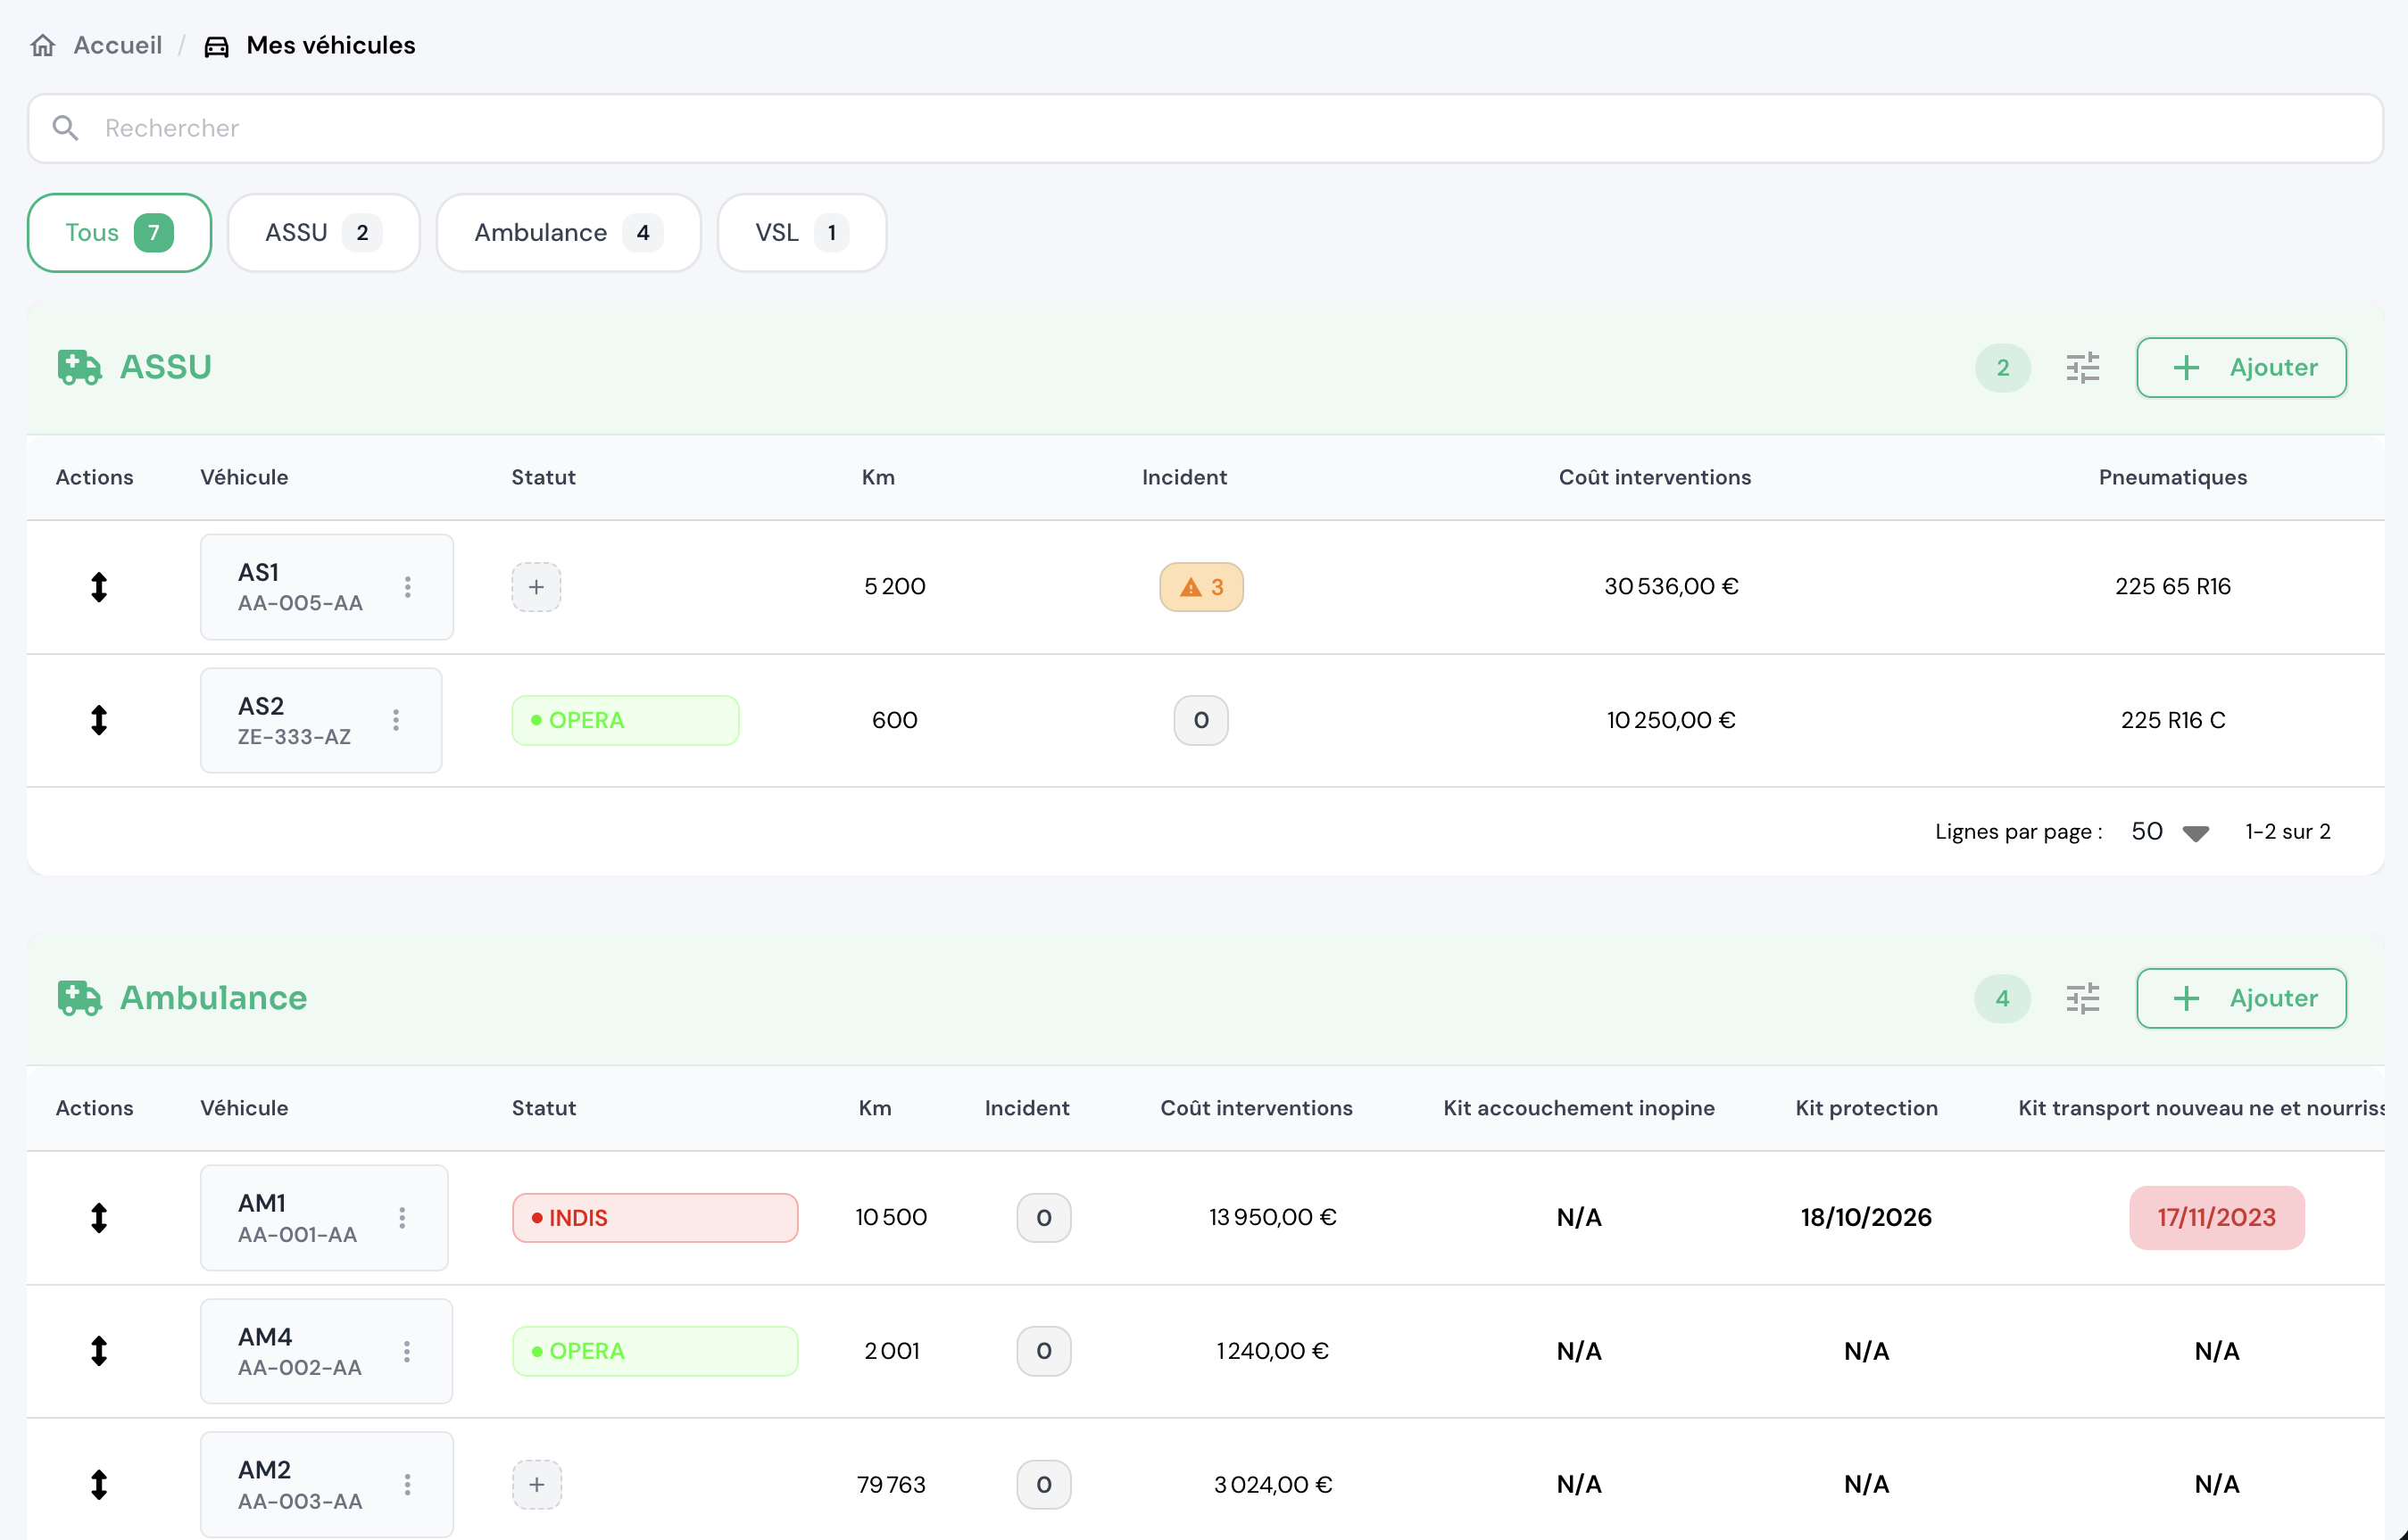Select the VSL filter tab
The height and width of the screenshot is (1540, 2408).
(801, 233)
